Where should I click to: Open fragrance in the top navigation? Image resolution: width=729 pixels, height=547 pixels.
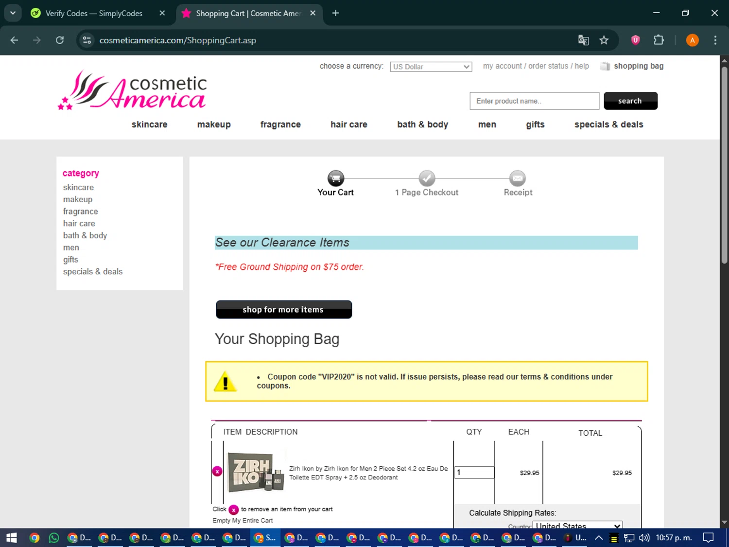click(x=280, y=124)
